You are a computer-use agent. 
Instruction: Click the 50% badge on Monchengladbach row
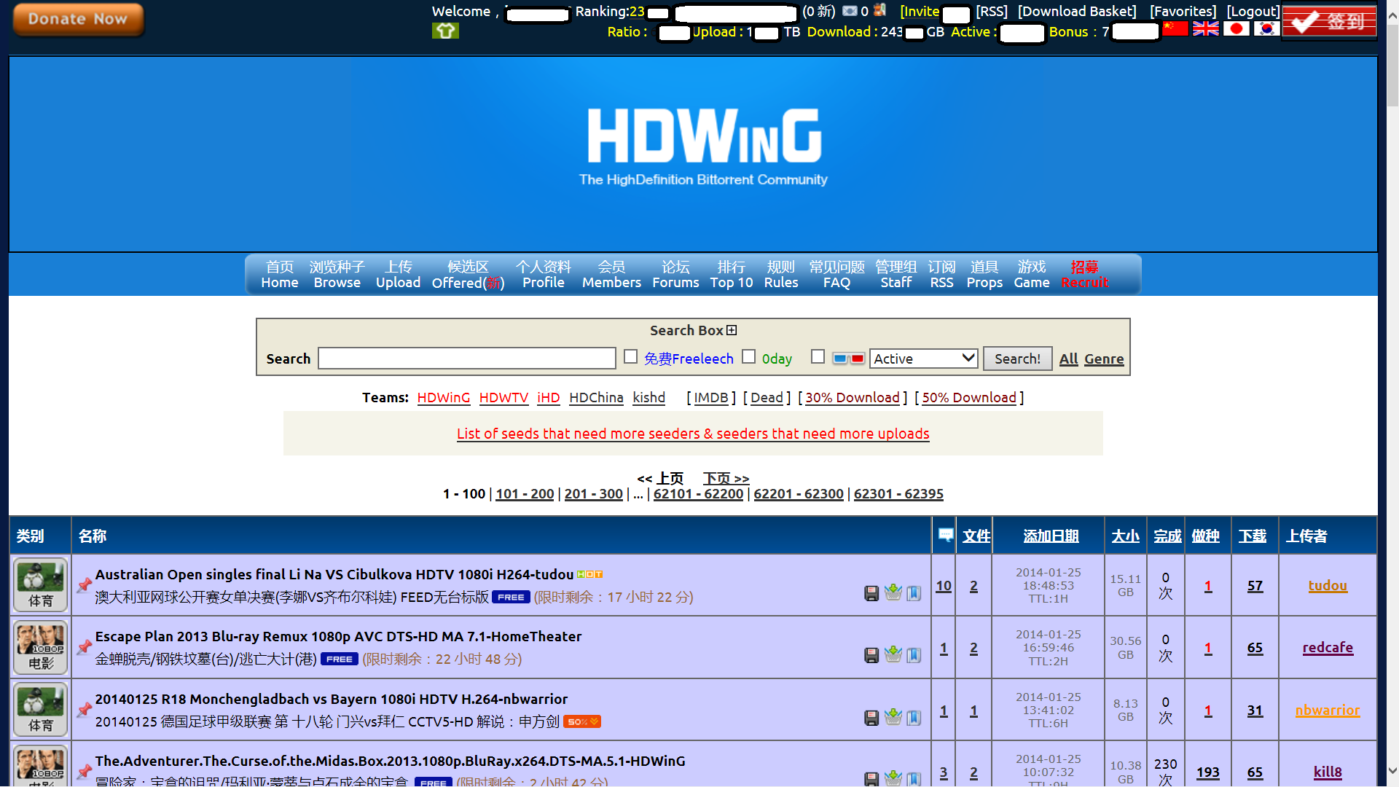[x=582, y=721]
